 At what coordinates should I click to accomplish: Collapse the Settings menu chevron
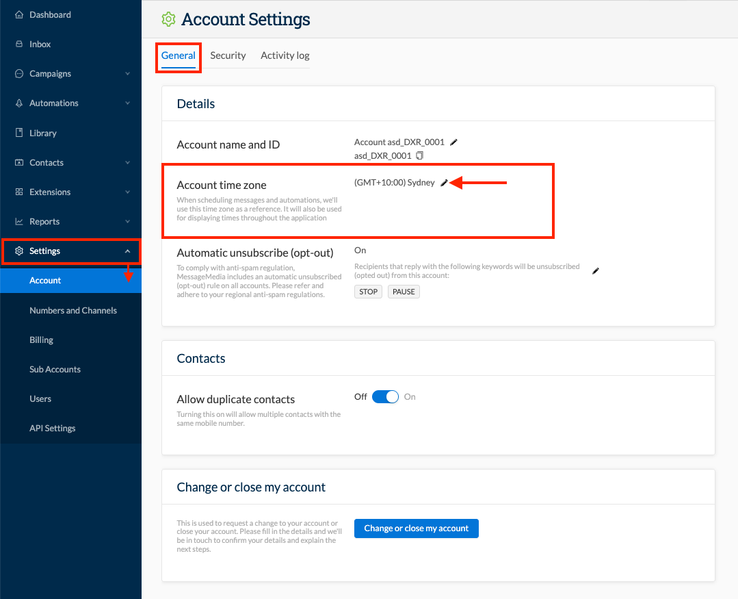tap(127, 251)
